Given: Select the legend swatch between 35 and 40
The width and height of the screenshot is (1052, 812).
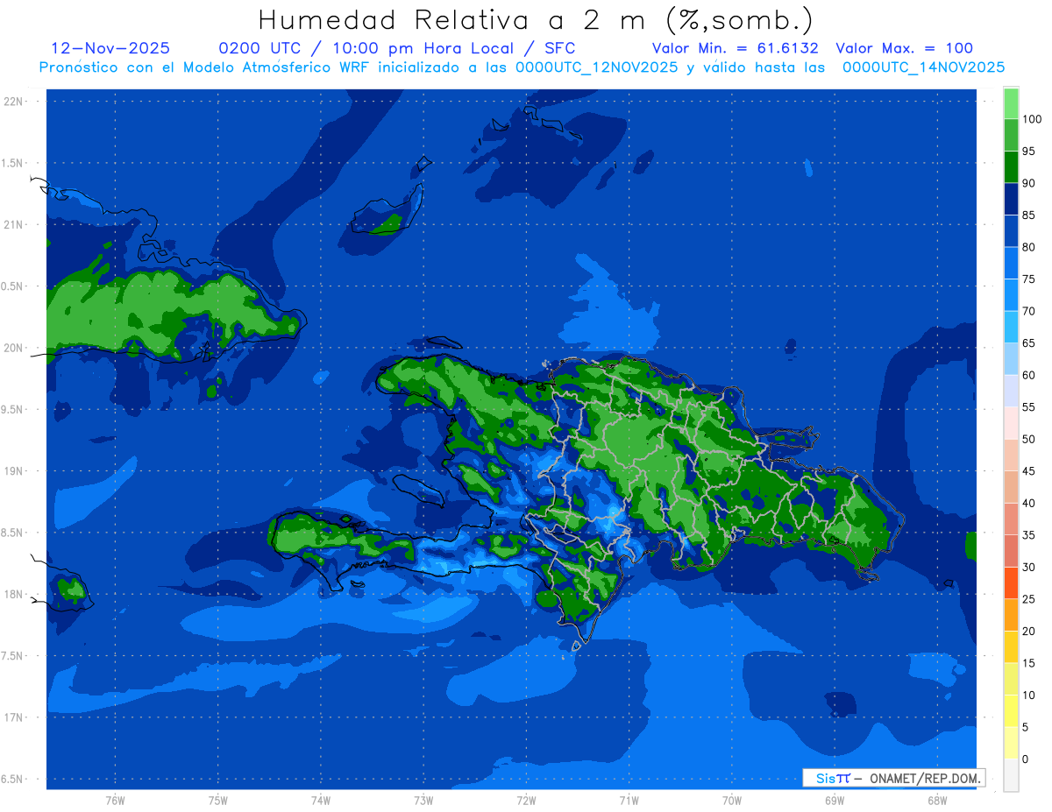Looking at the screenshot, I should click(x=1011, y=519).
